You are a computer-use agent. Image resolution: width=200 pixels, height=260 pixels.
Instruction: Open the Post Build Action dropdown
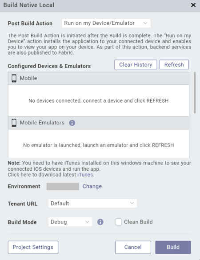tap(106, 23)
